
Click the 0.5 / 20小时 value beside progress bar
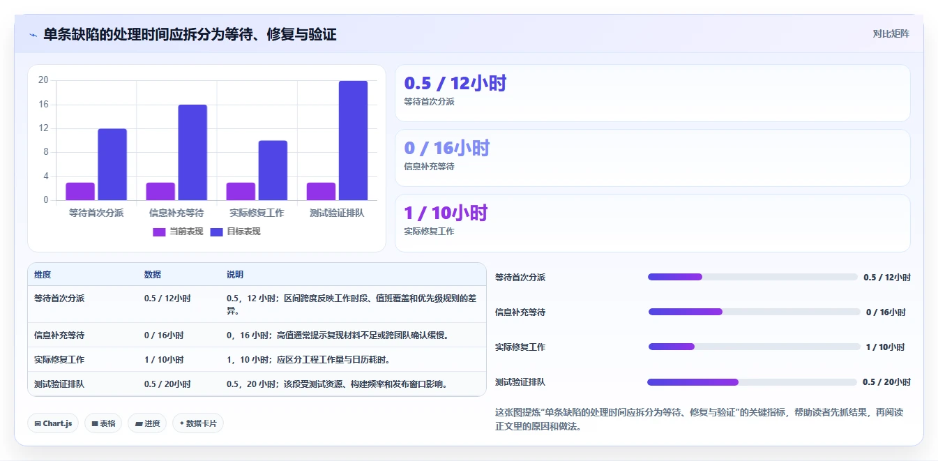[886, 381]
